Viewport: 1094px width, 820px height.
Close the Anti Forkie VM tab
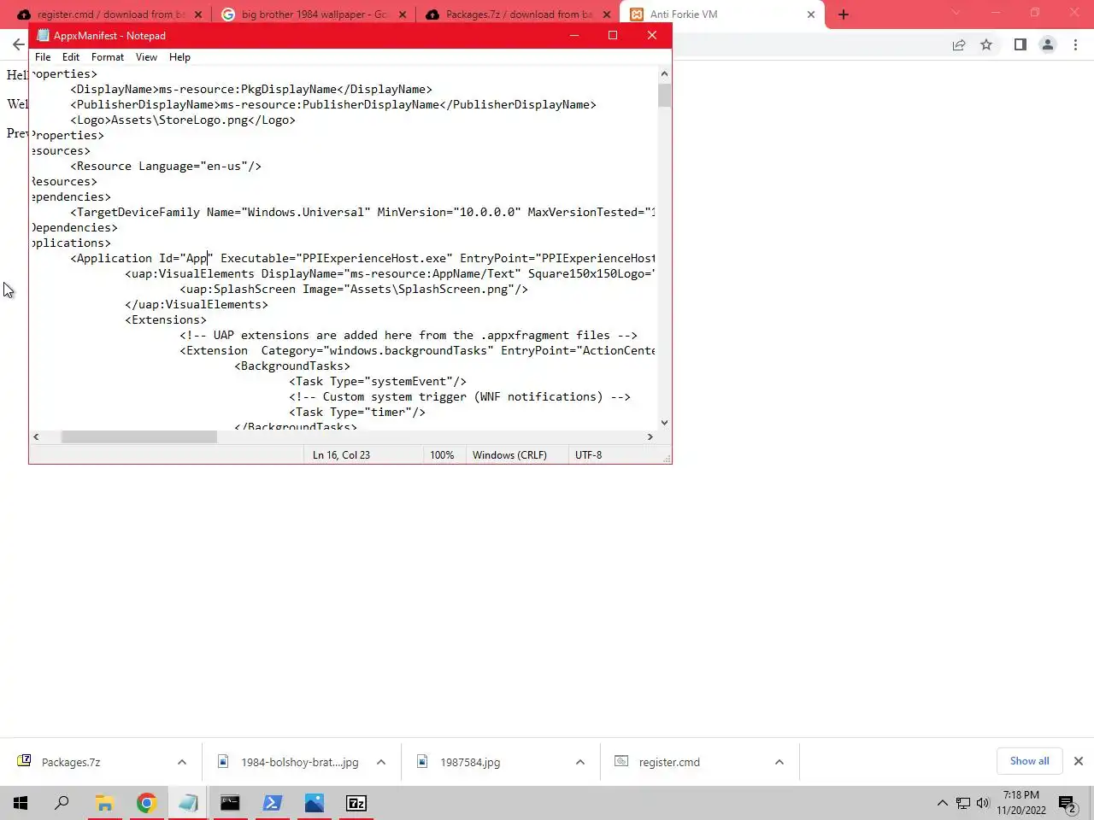coord(811,15)
